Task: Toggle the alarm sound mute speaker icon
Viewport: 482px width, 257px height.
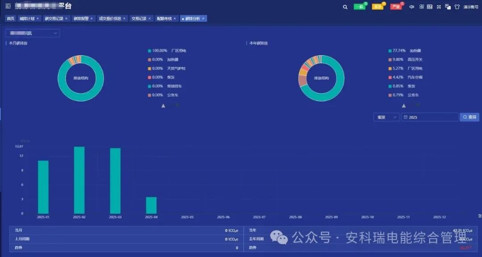Action: point(412,7)
